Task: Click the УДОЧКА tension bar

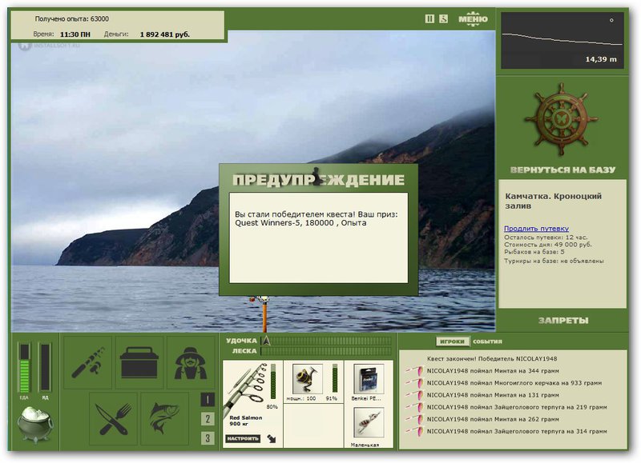Action: [326, 341]
